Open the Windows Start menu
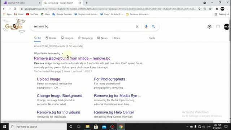This screenshot has height=130, width=231. click(x=4, y=127)
